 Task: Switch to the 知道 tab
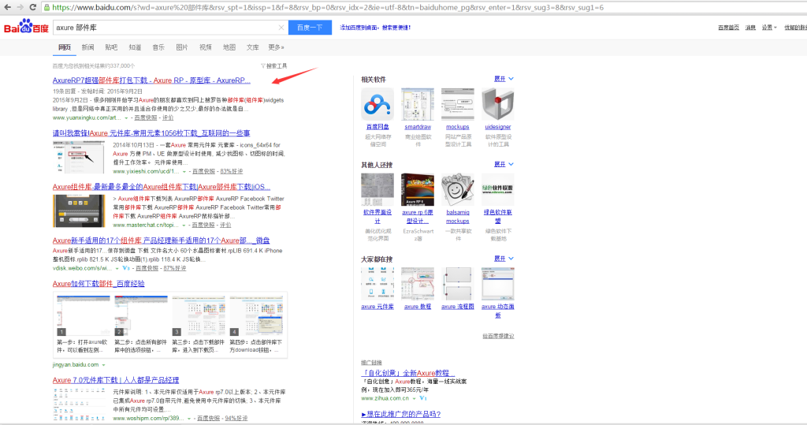[x=135, y=47]
